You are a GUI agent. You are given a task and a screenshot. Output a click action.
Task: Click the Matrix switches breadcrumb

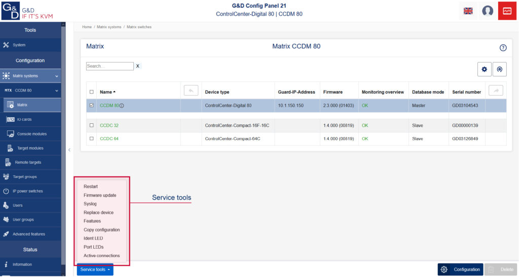[139, 27]
